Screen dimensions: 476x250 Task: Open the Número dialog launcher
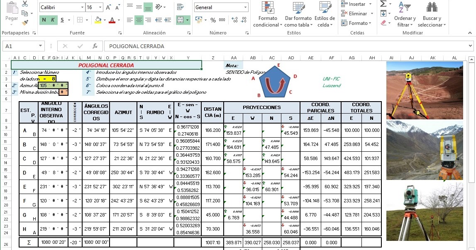coord(247,33)
